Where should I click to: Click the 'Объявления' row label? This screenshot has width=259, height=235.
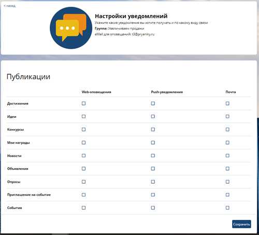[18, 169]
